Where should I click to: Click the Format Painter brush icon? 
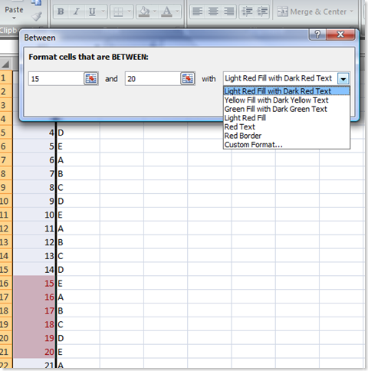tap(37, 17)
